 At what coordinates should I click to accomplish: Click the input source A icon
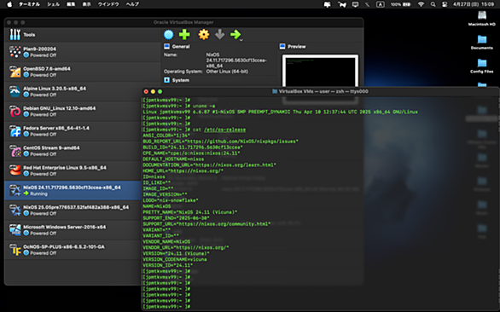click(x=380, y=4)
